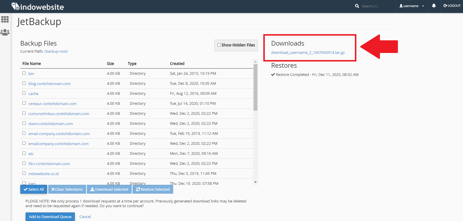The width and height of the screenshot is (463, 221).
Task: Click the LOGOUT button
Action: 452,6
